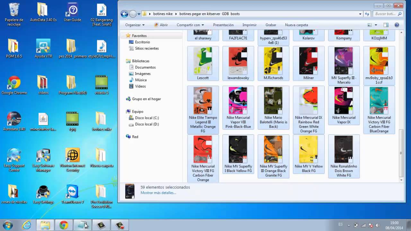
Task: Open the video 5 file on the desktop
Action: (101, 85)
